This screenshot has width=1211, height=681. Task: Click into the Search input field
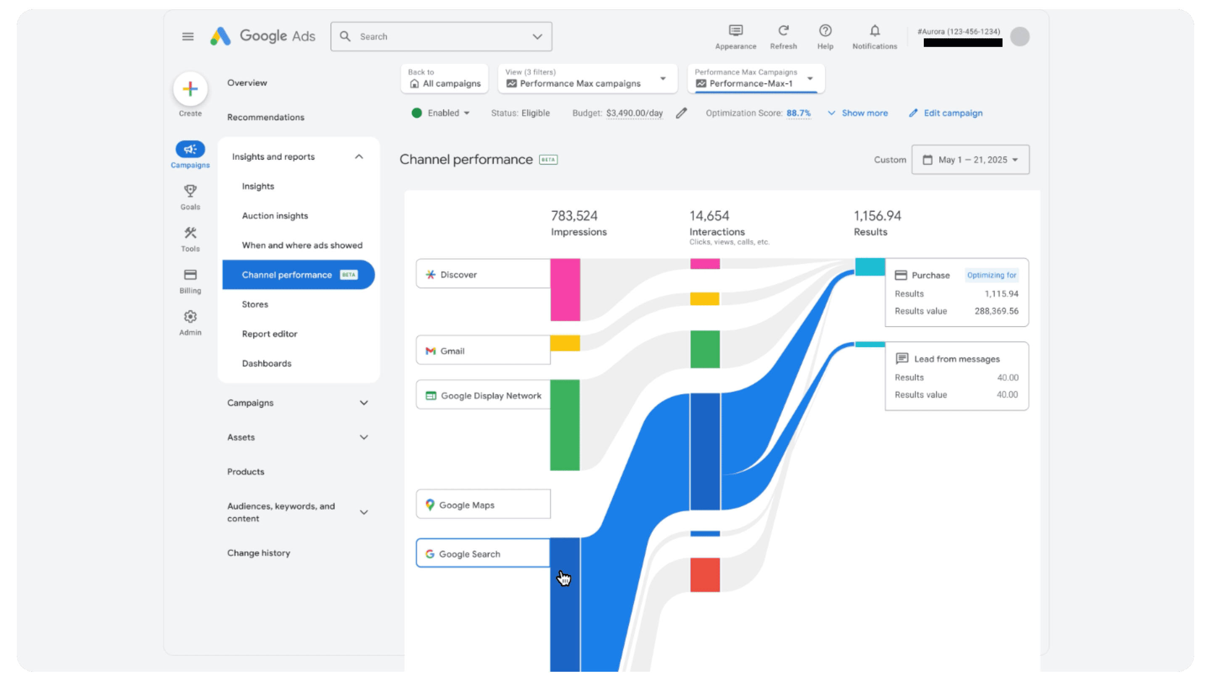(x=441, y=37)
